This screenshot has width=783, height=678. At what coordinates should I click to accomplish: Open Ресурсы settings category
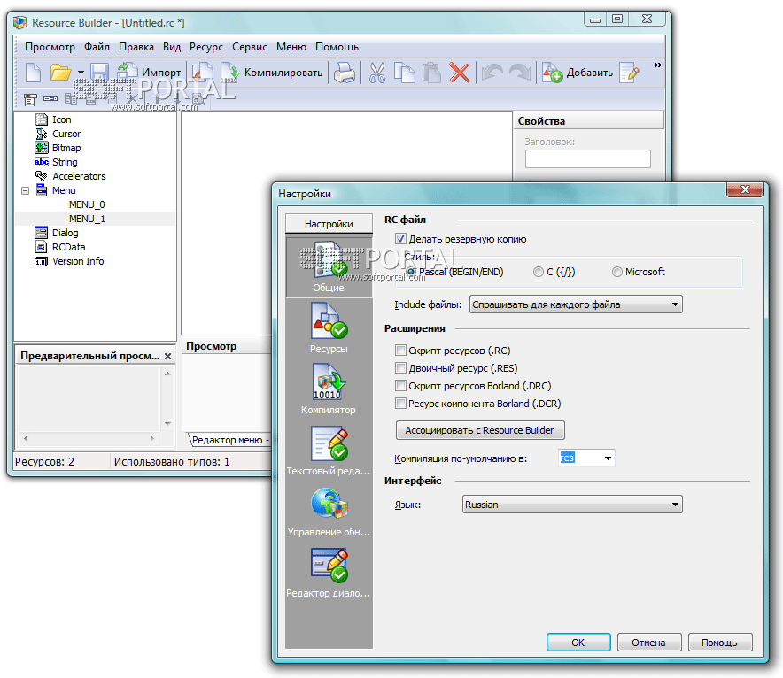329,328
